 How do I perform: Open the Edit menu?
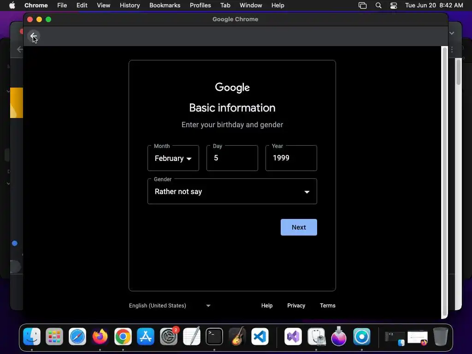[82, 6]
